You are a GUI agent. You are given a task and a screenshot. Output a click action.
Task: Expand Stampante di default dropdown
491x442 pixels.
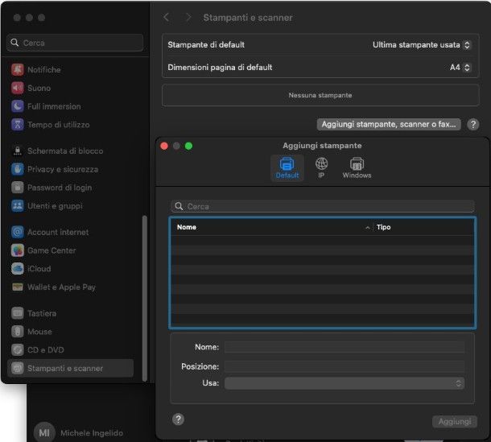click(421, 45)
